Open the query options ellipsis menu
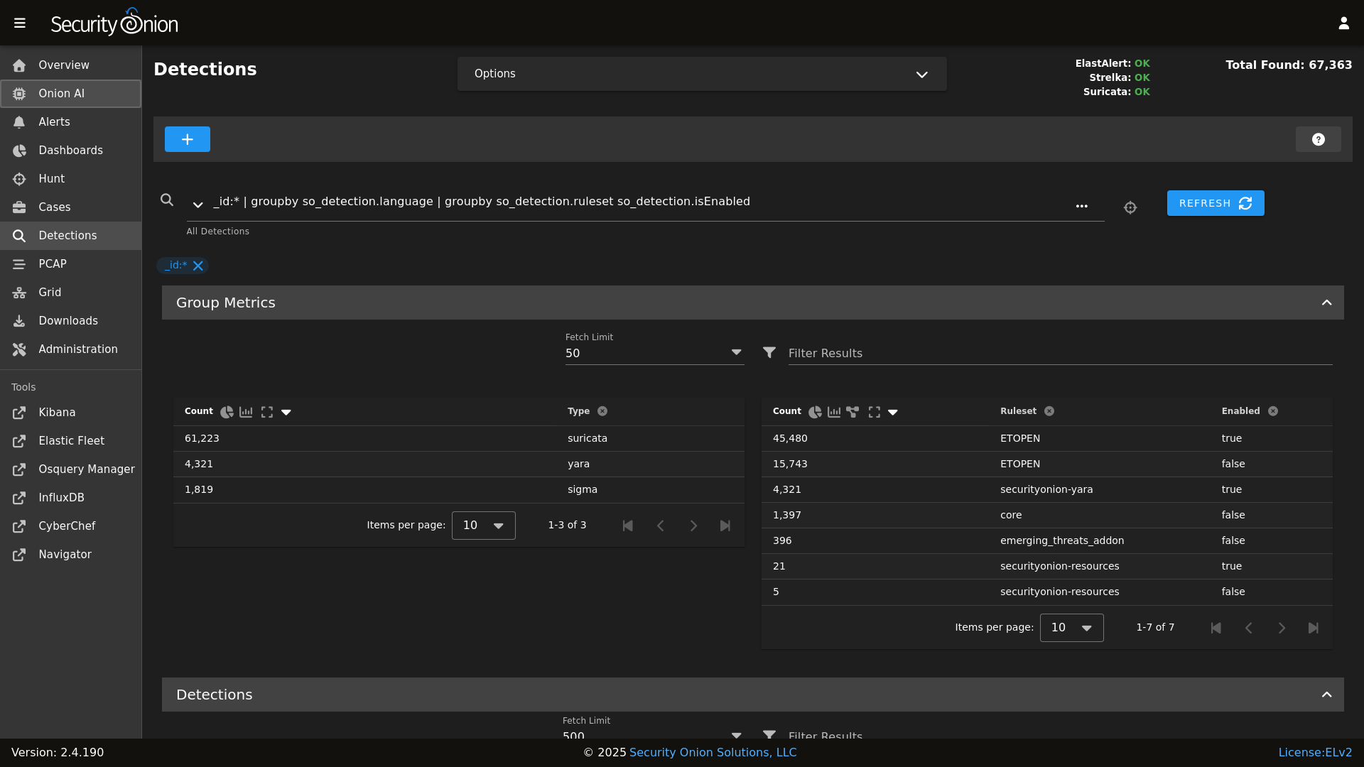This screenshot has width=1364, height=767. coord(1082,206)
